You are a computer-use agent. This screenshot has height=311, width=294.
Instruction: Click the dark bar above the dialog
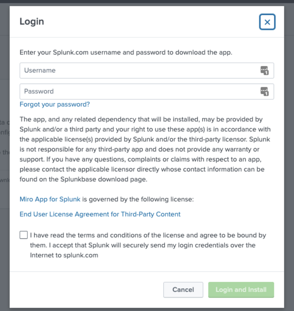(147, 2)
